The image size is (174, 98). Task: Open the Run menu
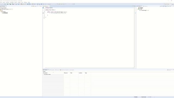click(22, 2)
